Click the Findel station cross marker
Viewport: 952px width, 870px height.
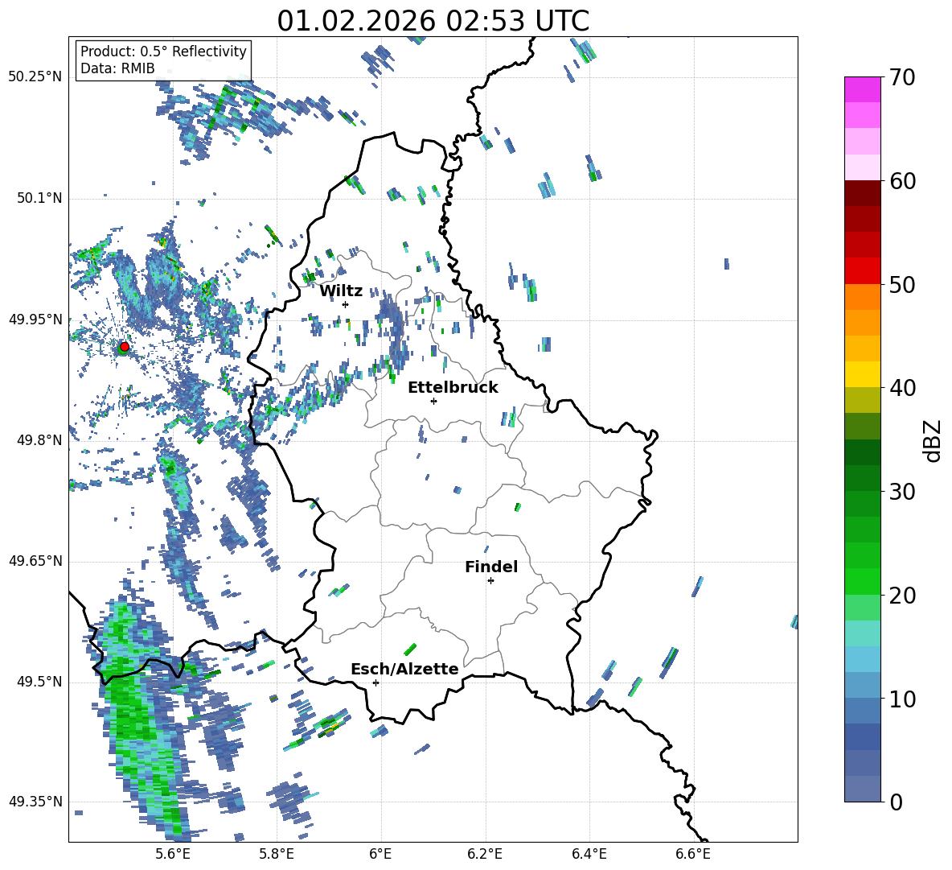pos(490,581)
